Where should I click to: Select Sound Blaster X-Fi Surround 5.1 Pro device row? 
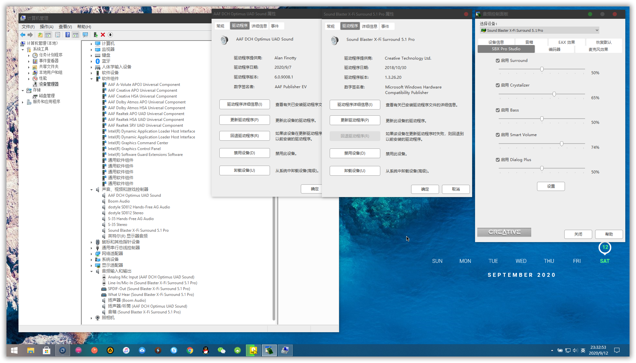coord(138,230)
